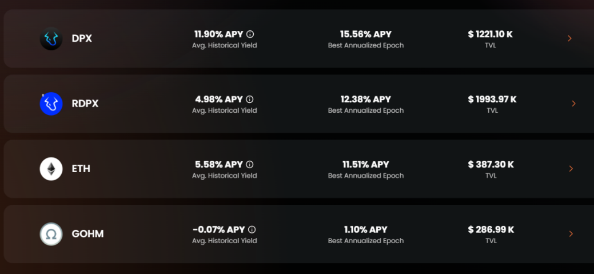Expand the GOHM row chevron arrow
The height and width of the screenshot is (274, 594).
571,234
